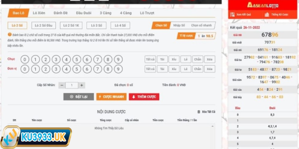Toggle digit 5 in the Đơn vị row
This screenshot has height=149, width=299.
coord(77,69)
